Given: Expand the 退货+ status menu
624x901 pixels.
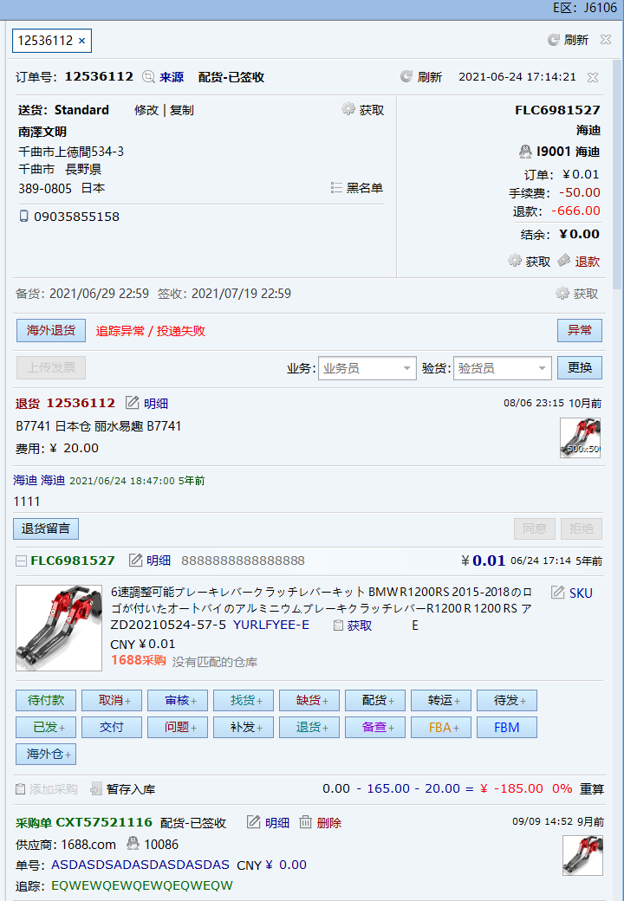Looking at the screenshot, I should point(309,728).
